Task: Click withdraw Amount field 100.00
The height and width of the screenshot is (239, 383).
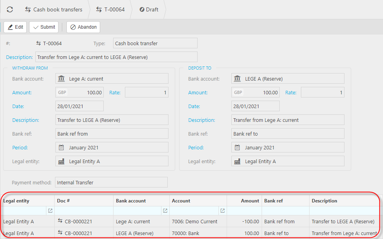Action: point(79,92)
